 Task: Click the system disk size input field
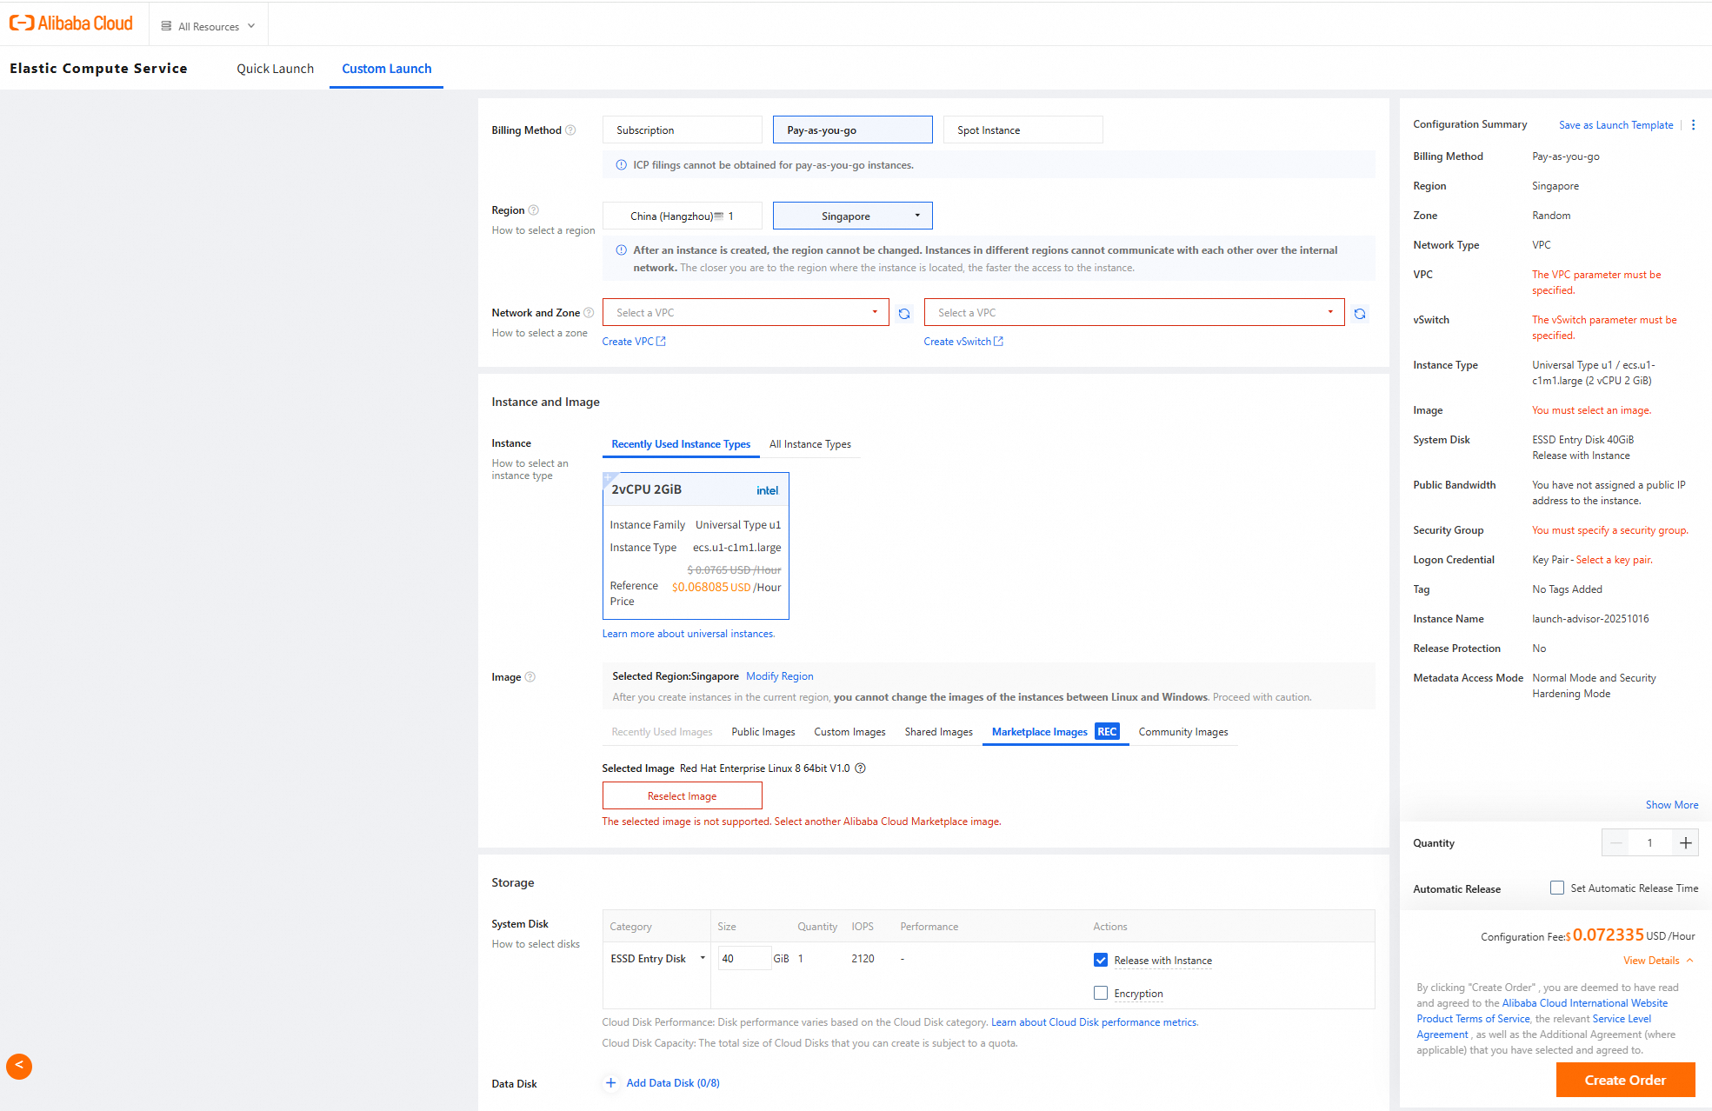[743, 958]
